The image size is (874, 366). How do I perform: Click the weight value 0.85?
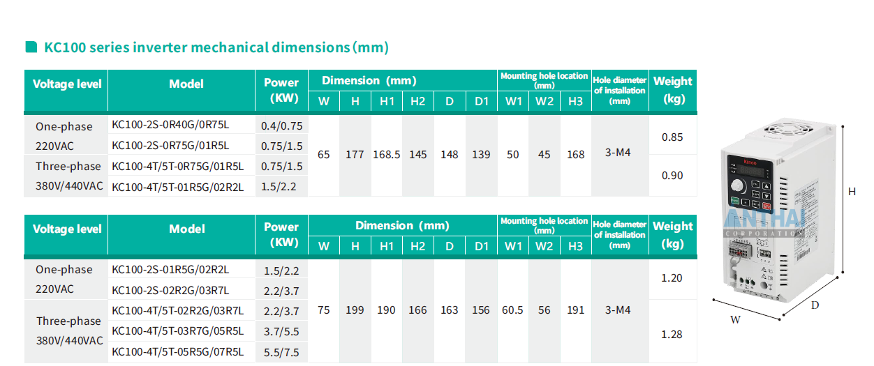[672, 137]
